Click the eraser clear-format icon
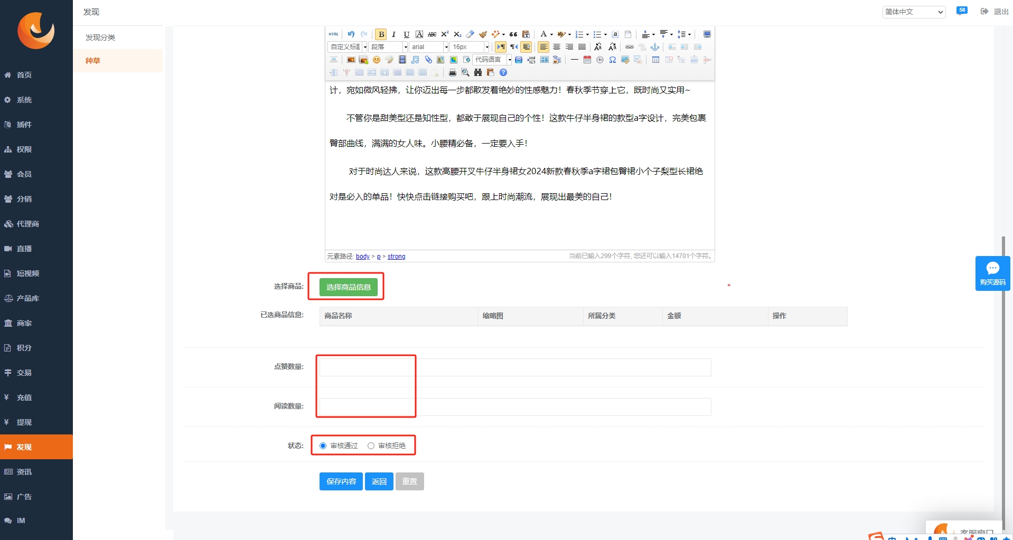1013x540 pixels. pos(470,34)
